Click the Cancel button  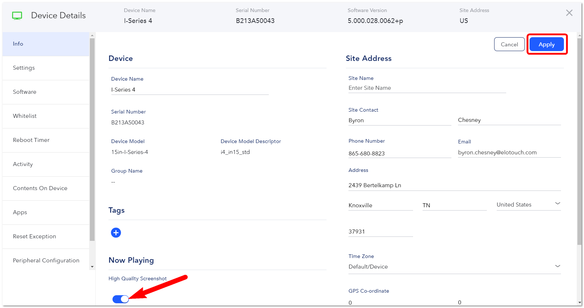click(509, 45)
